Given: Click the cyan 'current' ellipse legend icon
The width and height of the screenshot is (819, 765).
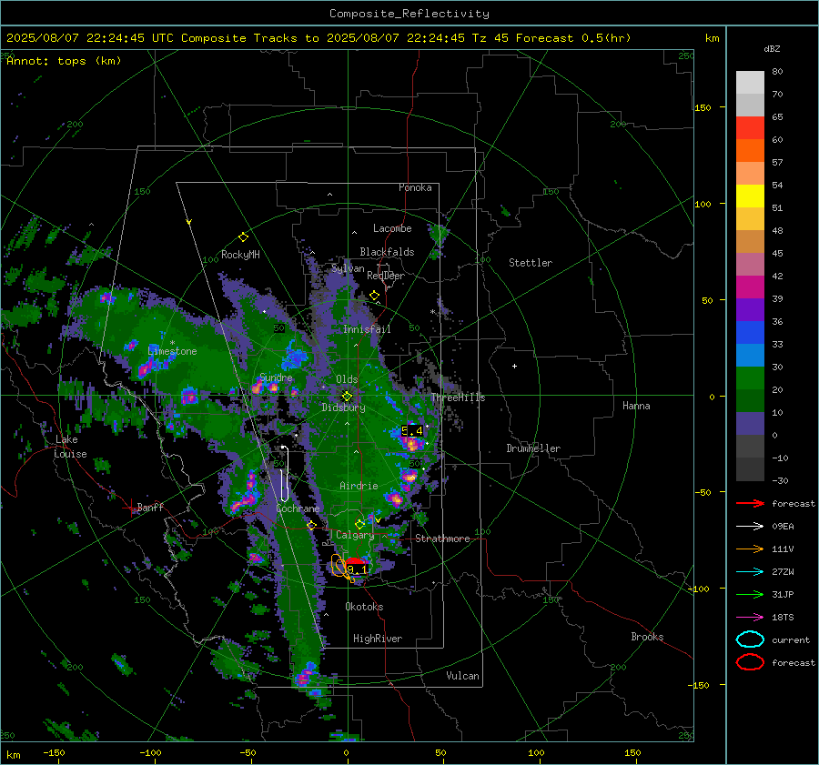Looking at the screenshot, I should tap(750, 639).
